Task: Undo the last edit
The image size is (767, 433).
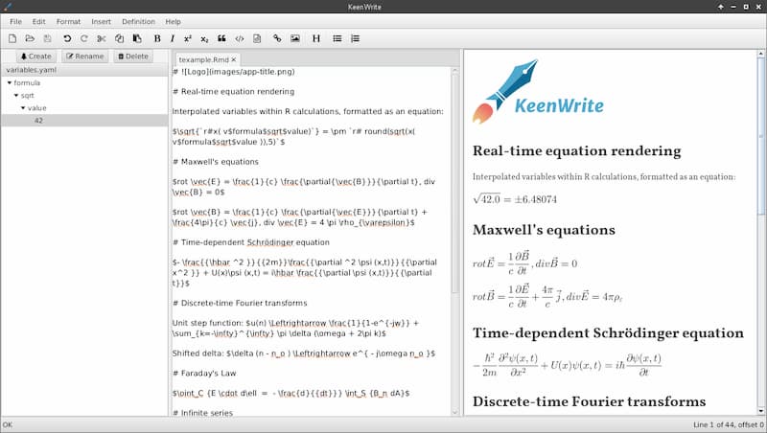Action: (67, 38)
